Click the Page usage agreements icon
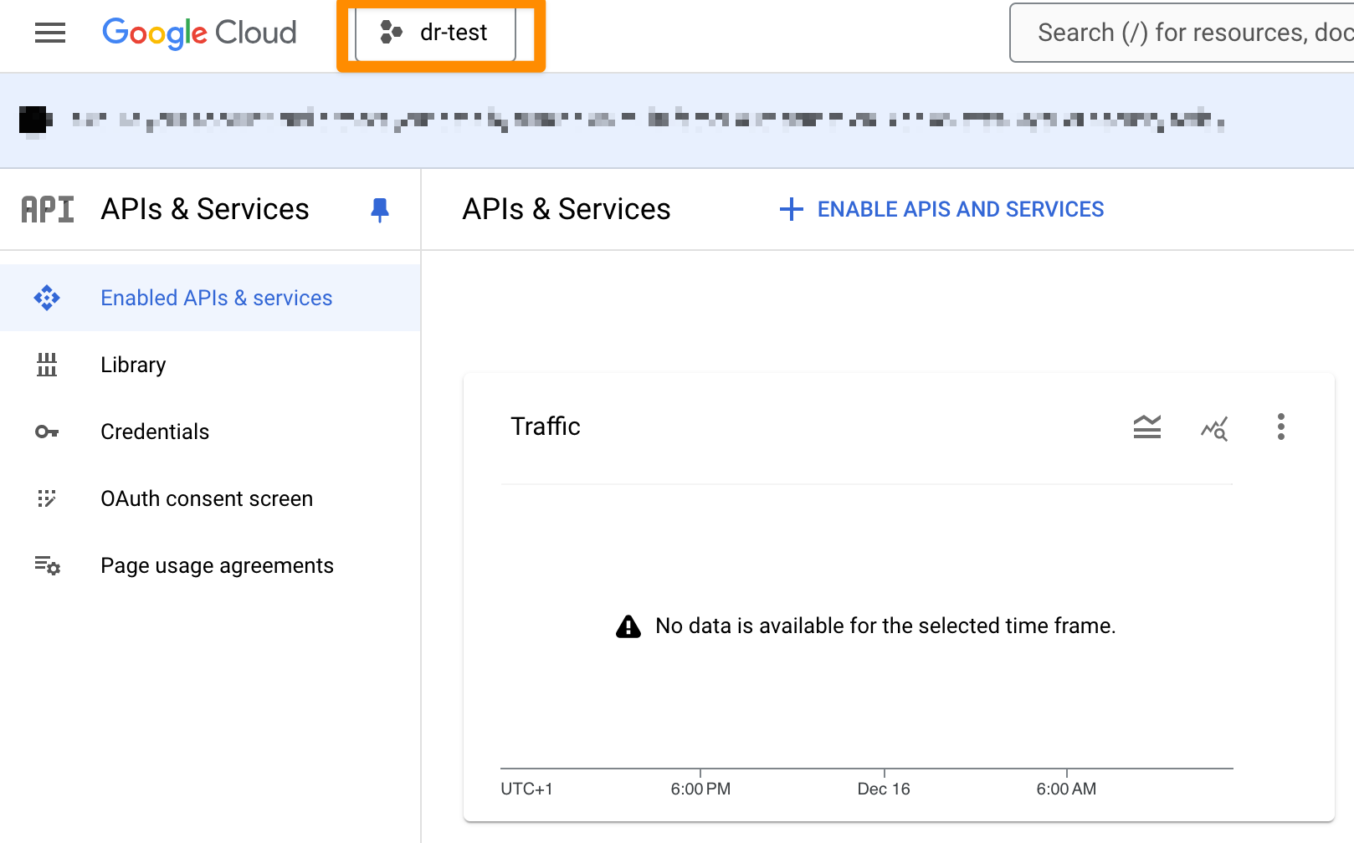Viewport: 1354px width, 843px height. (x=47, y=565)
